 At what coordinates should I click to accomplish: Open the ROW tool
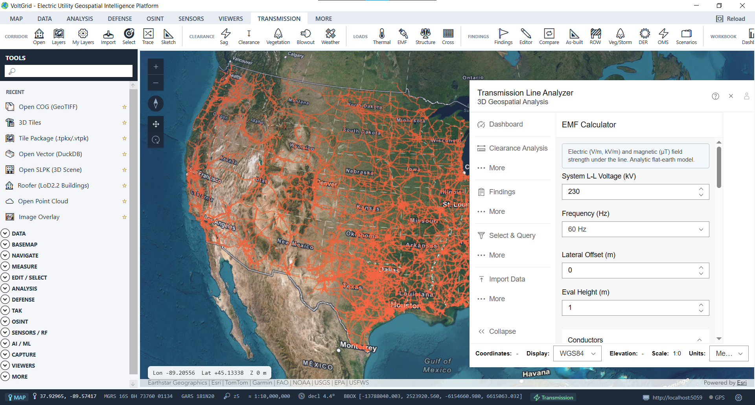point(595,37)
